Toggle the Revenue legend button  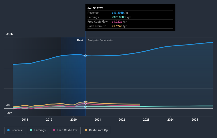(15, 130)
